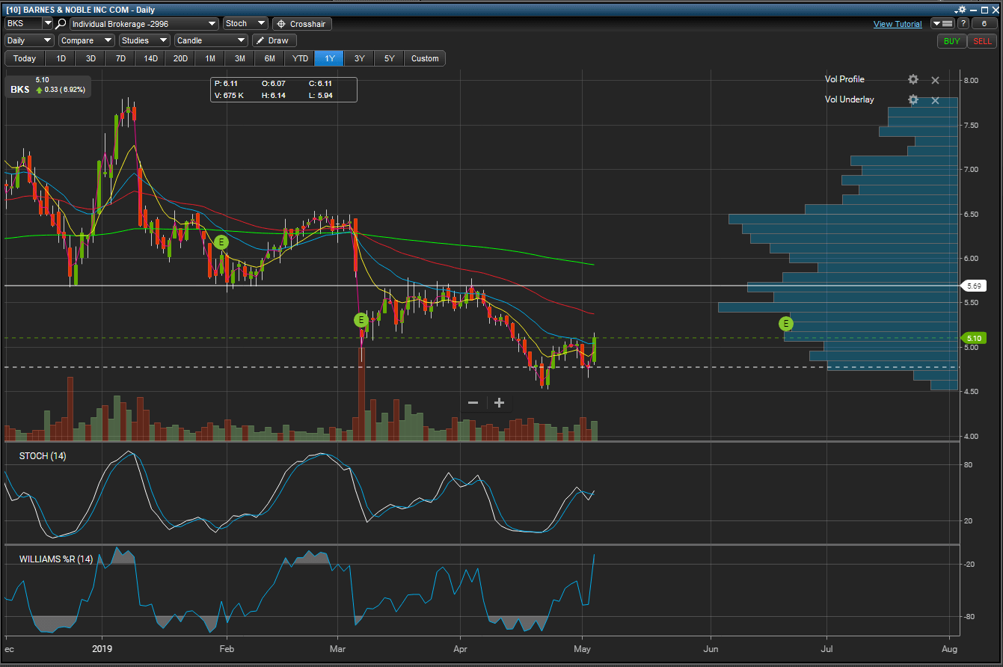The width and height of the screenshot is (1003, 667).
Task: Expand the Individual Brokerage account dropdown
Action: point(144,24)
